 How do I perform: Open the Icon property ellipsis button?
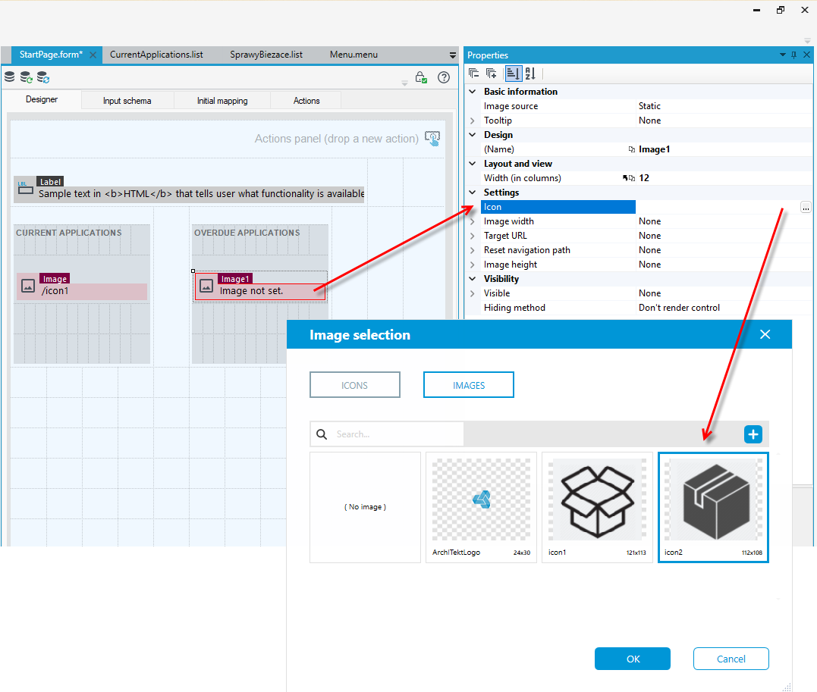pyautogui.click(x=806, y=207)
